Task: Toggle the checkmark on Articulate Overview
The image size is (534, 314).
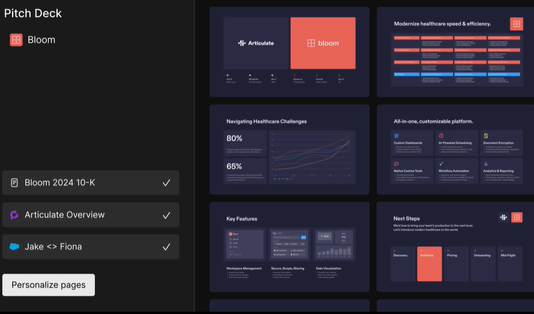Action: [x=166, y=215]
